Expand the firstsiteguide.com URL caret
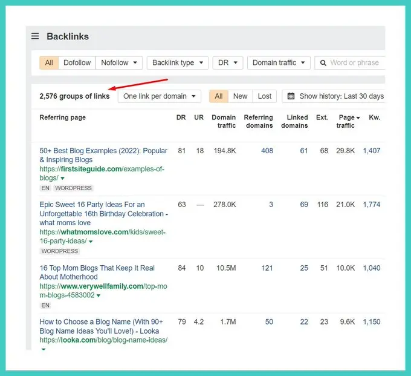This screenshot has height=376, width=411. click(x=62, y=179)
